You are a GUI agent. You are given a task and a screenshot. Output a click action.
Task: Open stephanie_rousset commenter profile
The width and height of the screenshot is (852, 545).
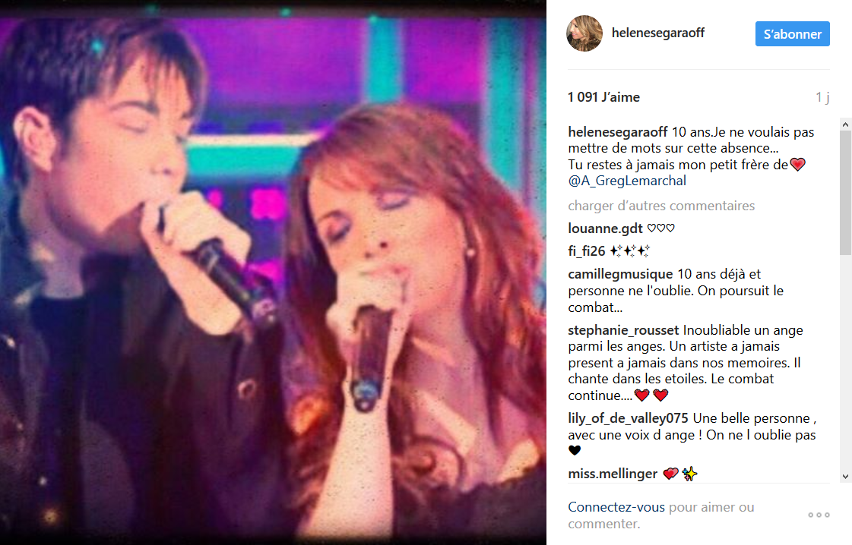coord(624,330)
